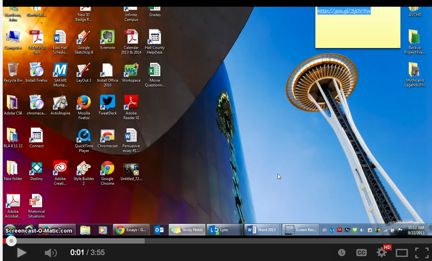Switch to Word 2013 in the taskbar

(262, 230)
